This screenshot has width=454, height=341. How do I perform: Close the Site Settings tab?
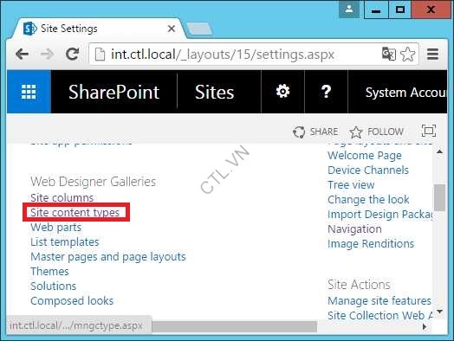(x=172, y=29)
